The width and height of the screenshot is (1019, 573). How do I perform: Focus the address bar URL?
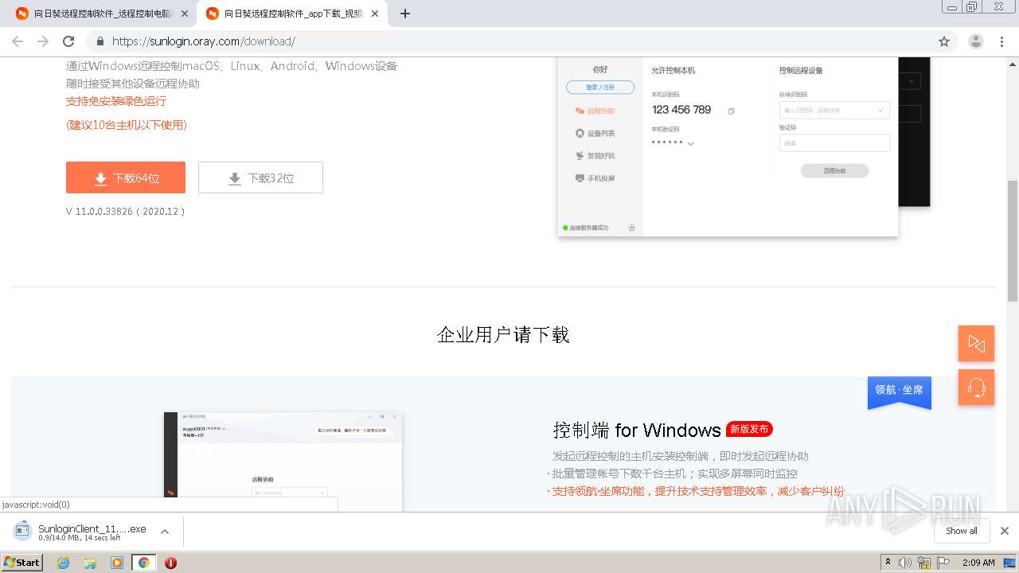[x=204, y=41]
